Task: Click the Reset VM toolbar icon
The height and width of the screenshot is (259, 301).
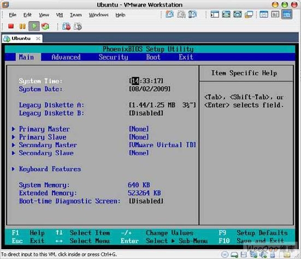Action: 45,26
